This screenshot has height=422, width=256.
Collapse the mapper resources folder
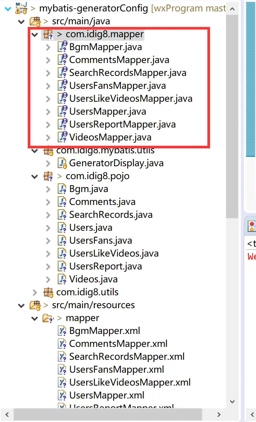(x=35, y=319)
